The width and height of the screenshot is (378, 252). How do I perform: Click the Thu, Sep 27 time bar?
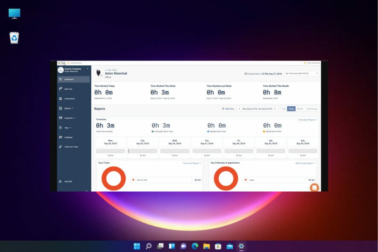pos(207,151)
